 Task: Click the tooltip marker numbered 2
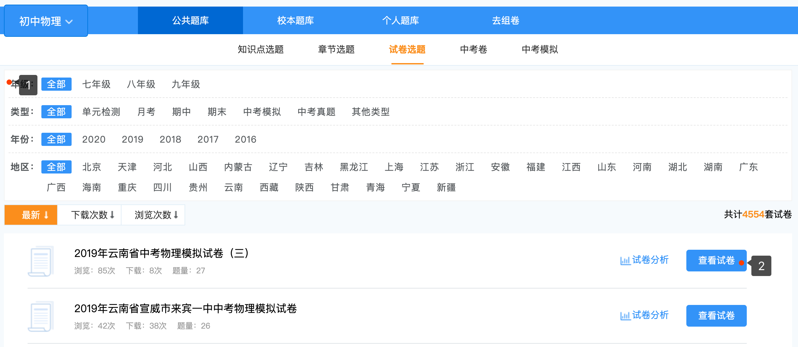click(x=761, y=266)
